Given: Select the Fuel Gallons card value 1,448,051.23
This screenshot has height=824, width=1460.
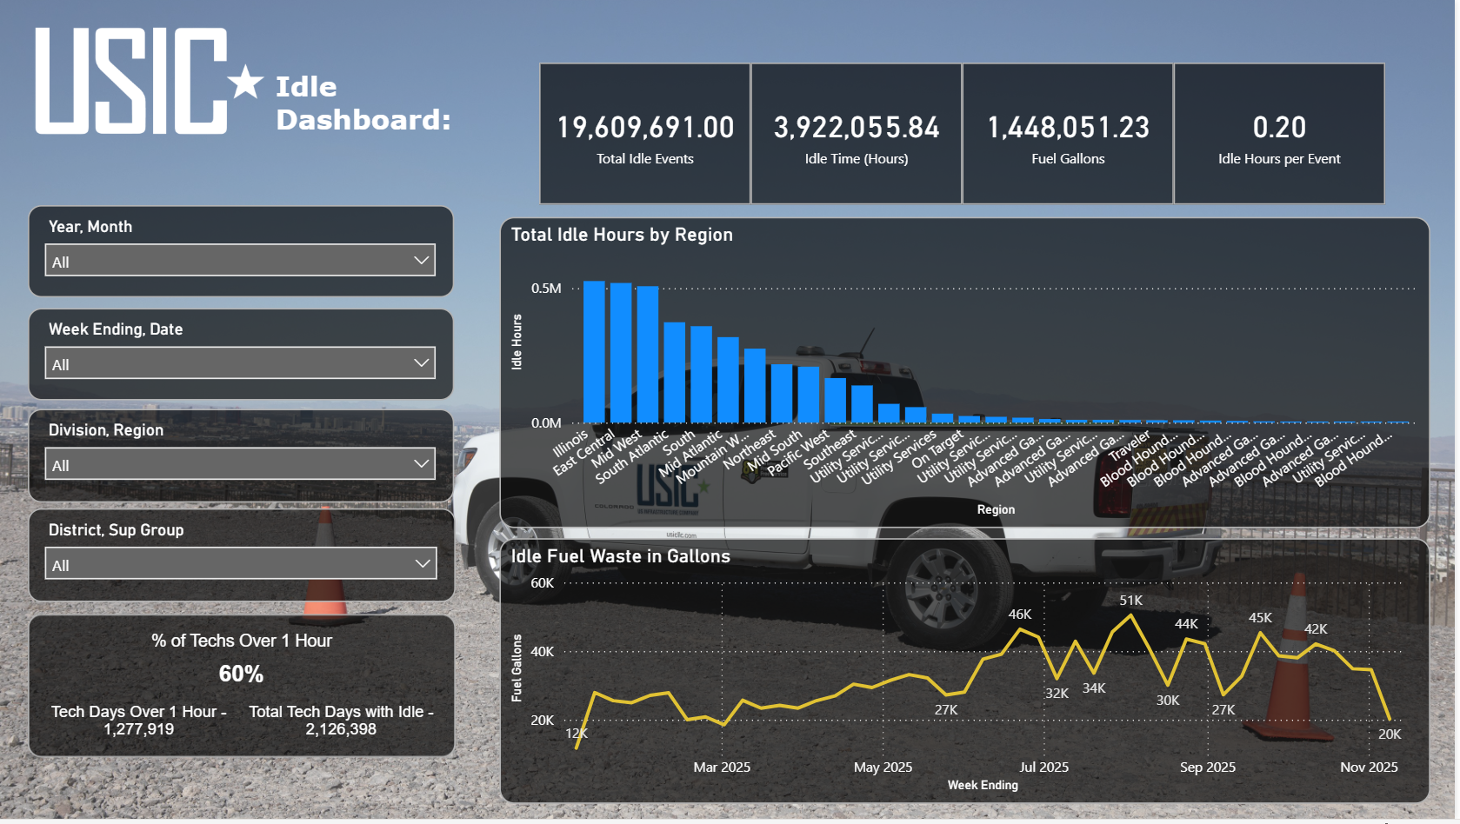Looking at the screenshot, I should point(1068,128).
